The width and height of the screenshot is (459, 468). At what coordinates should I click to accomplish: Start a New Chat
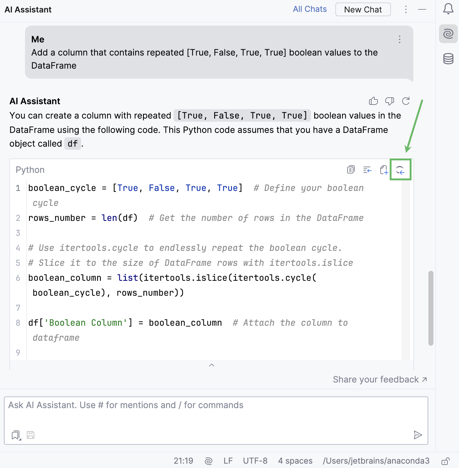pyautogui.click(x=363, y=9)
